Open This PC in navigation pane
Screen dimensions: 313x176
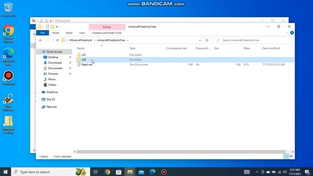[51, 99]
